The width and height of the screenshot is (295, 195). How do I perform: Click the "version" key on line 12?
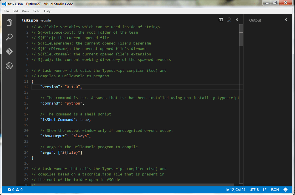click(x=50, y=87)
